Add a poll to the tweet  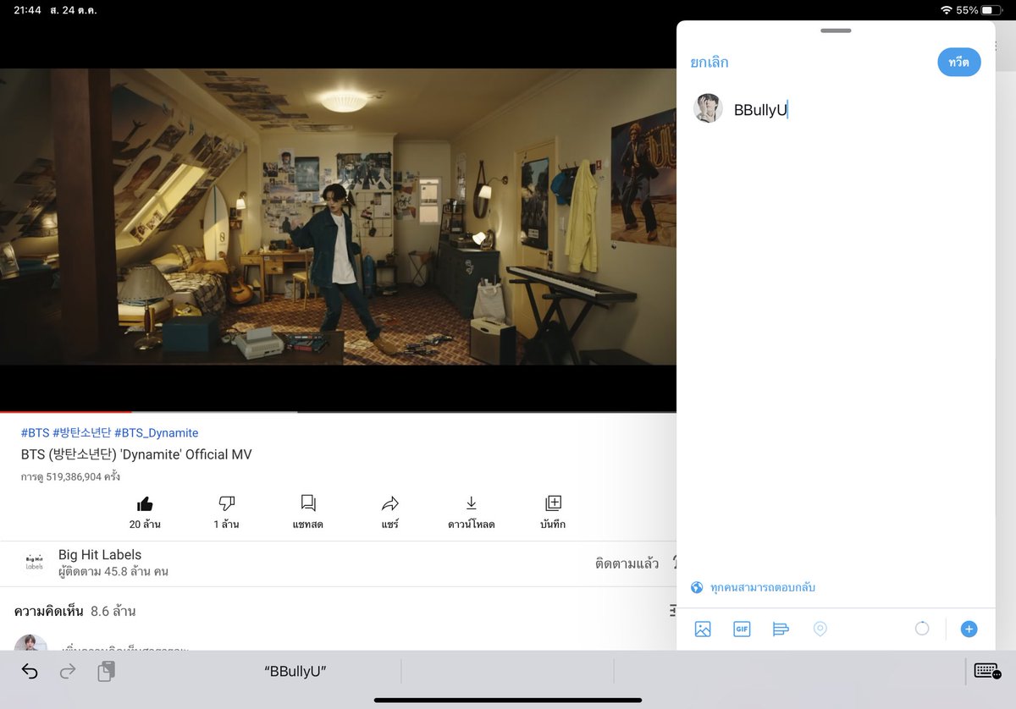(x=781, y=629)
